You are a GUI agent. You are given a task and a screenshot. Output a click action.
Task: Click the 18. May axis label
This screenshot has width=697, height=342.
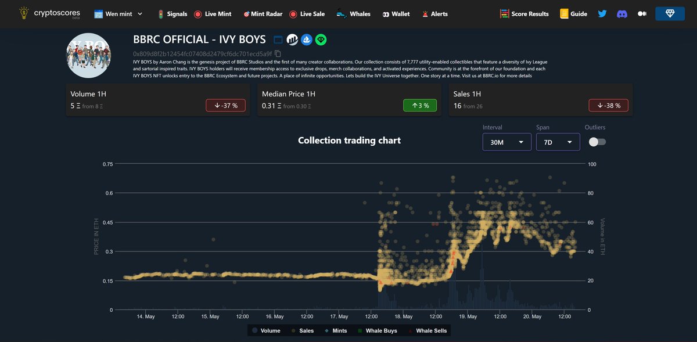(404, 317)
